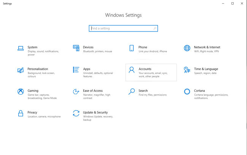The width and height of the screenshot is (247, 155).
Task: Open the Search category title
Action: pyautogui.click(x=143, y=91)
